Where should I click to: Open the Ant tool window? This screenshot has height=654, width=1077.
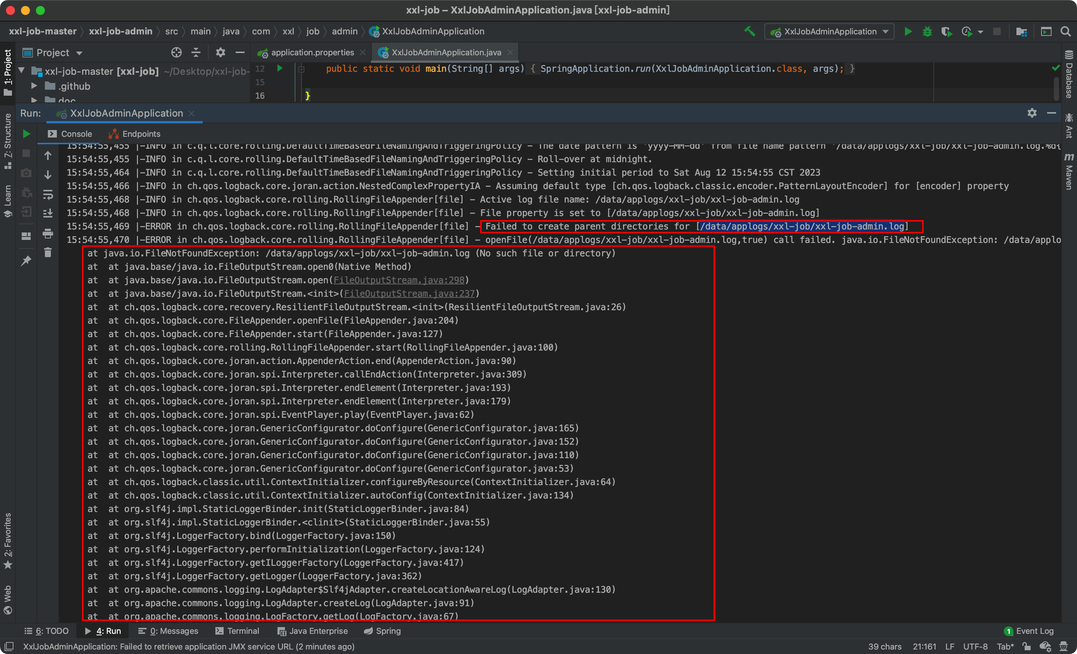click(1069, 126)
